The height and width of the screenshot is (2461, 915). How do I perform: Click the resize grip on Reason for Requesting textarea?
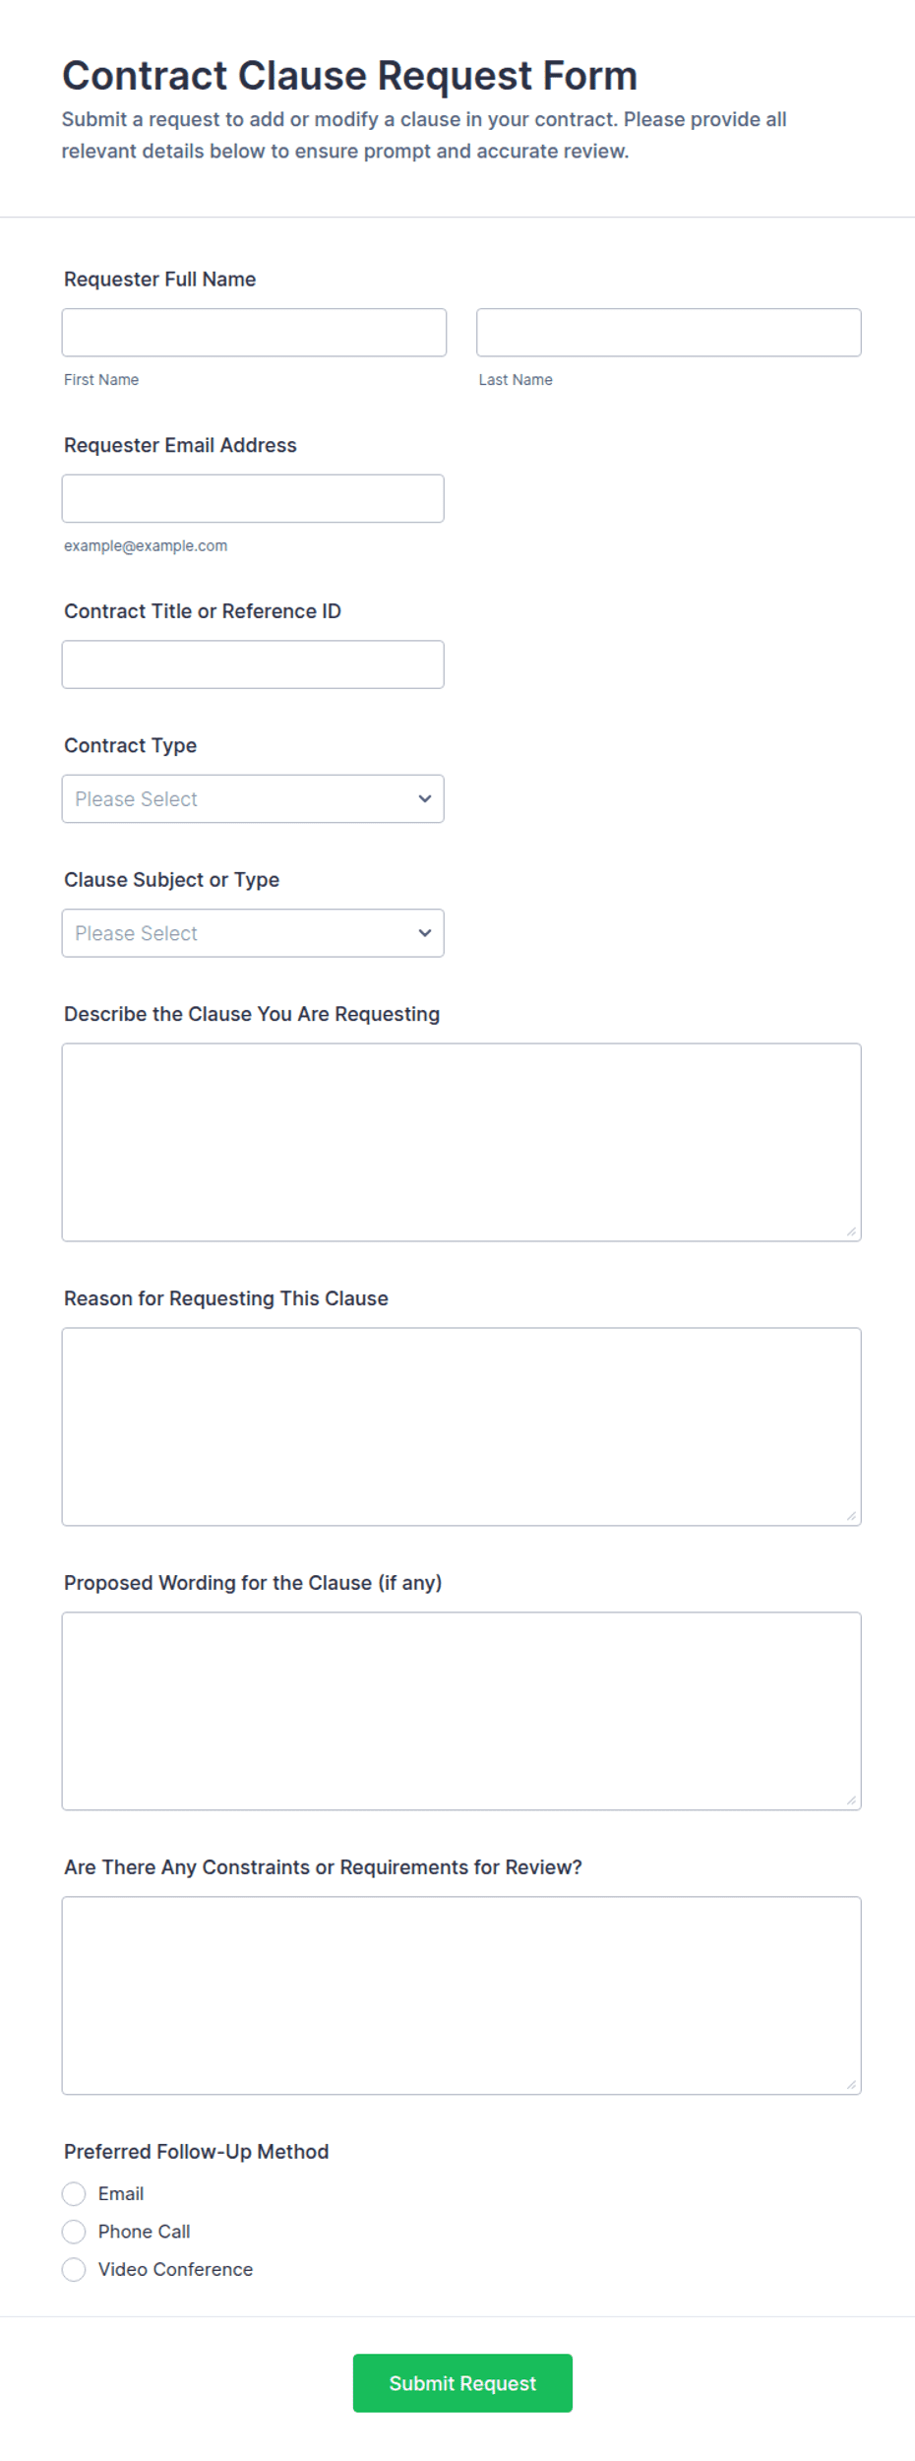851,1516
